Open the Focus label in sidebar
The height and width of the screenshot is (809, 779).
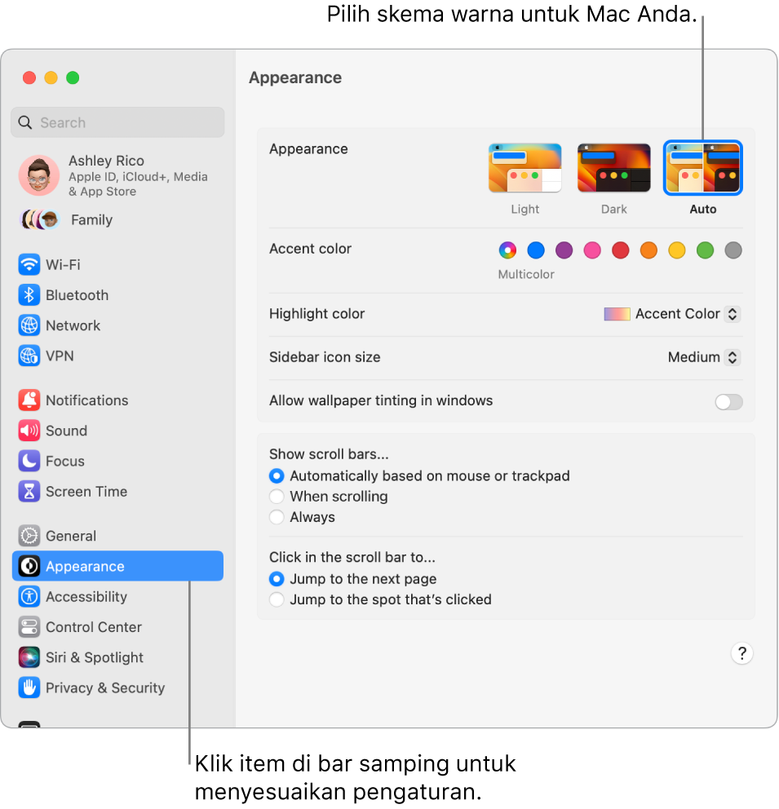point(65,462)
